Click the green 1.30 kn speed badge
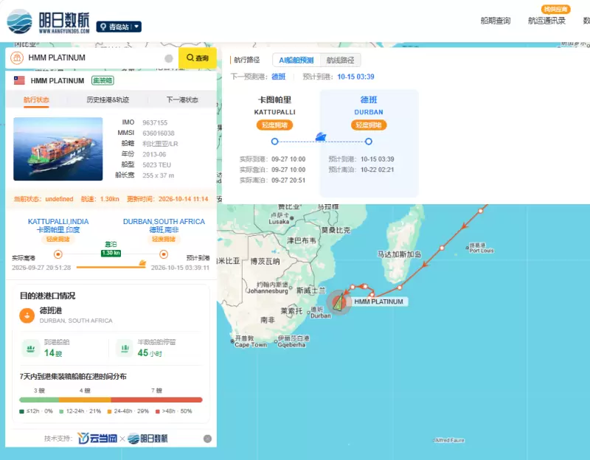This screenshot has width=590, height=460. point(111,253)
